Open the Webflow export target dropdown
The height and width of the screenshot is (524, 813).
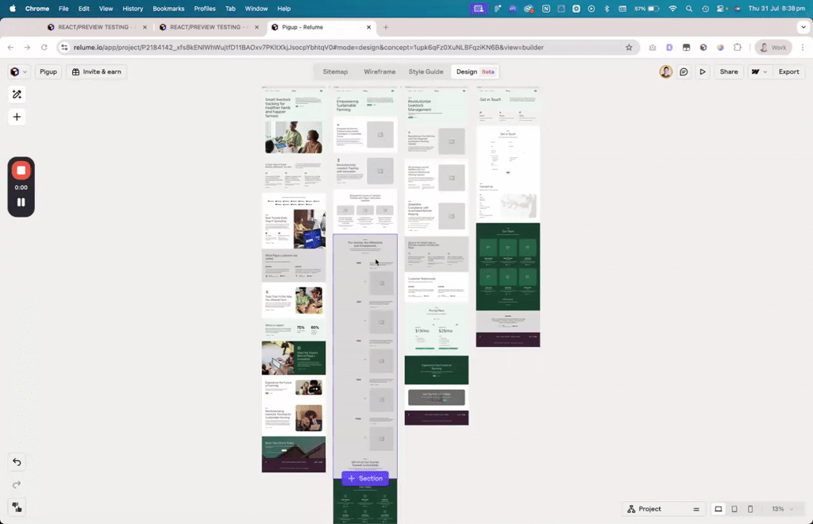[x=759, y=71]
